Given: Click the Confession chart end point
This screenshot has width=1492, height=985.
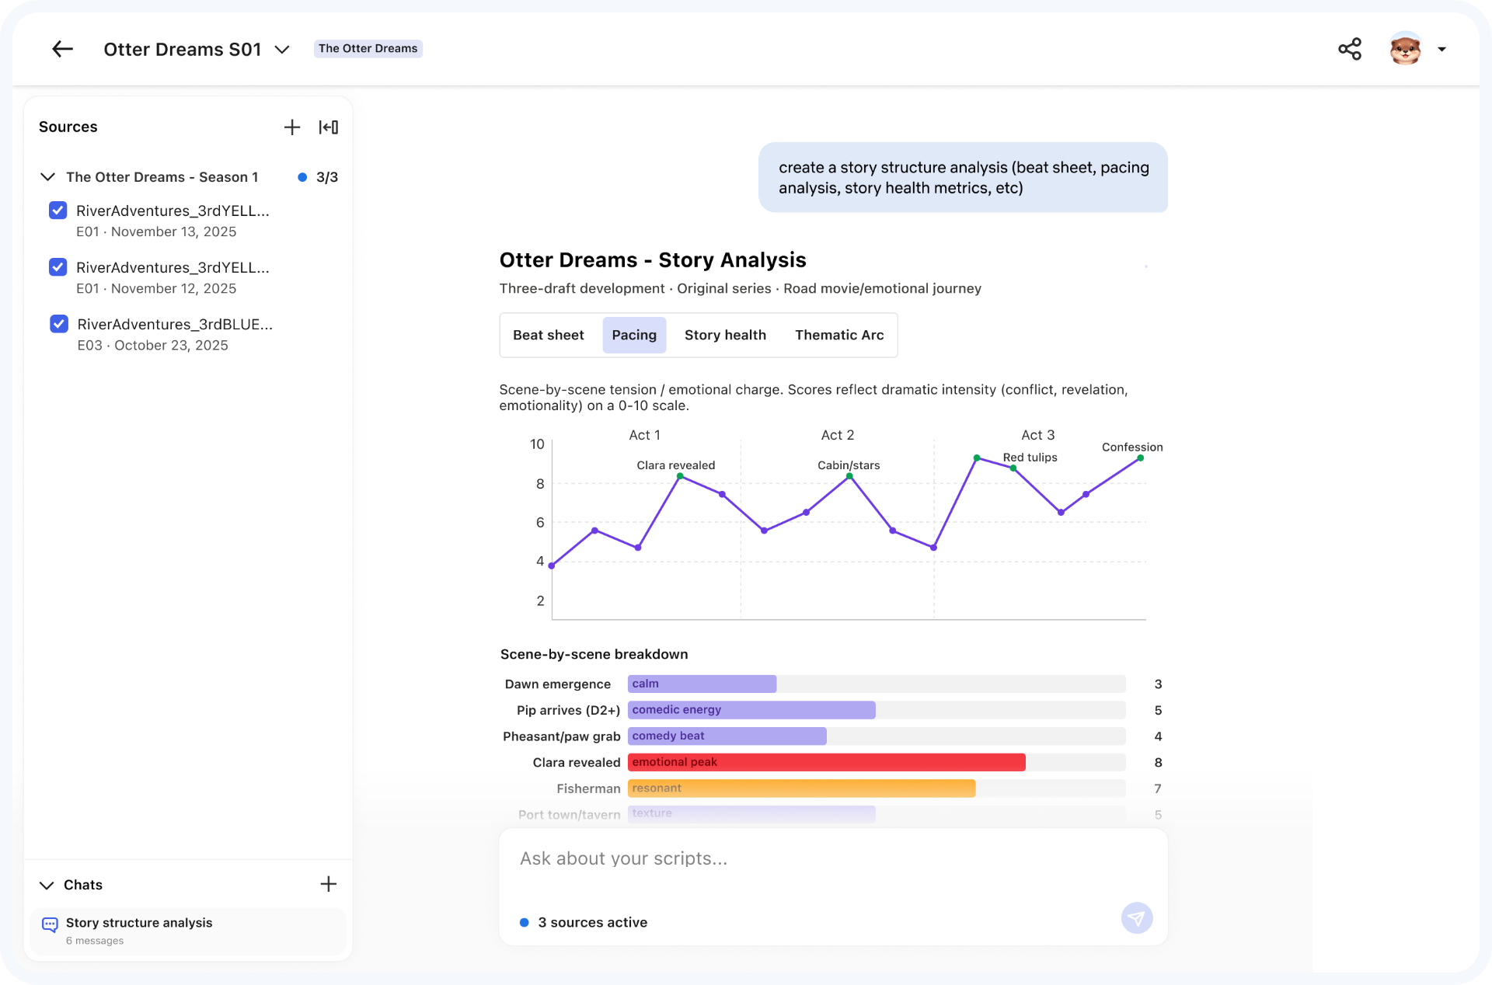Looking at the screenshot, I should tap(1141, 458).
